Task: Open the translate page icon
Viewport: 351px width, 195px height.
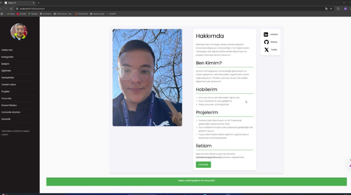Action: pyautogui.click(x=326, y=9)
